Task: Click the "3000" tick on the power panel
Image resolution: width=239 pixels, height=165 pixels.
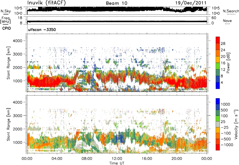Action: tap(17, 54)
